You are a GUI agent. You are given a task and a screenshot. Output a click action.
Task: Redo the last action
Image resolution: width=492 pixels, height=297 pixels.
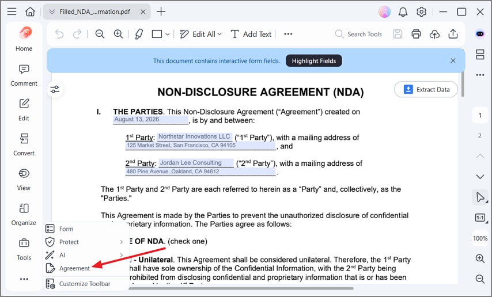point(77,34)
